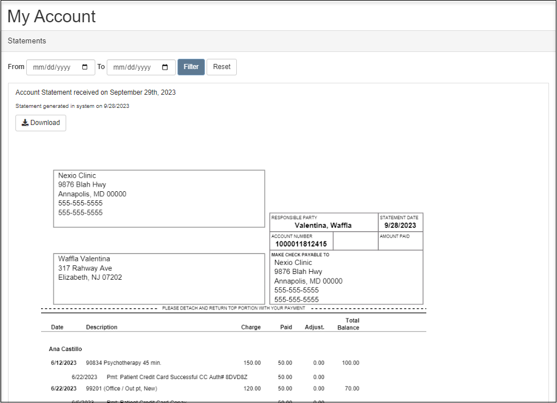Click account number 1000011812415
The width and height of the screenshot is (557, 403).
(301, 244)
